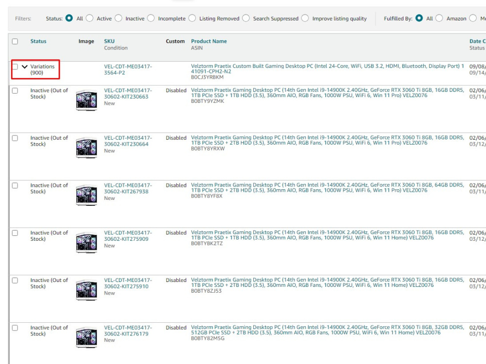Click ASIN text B0BTY8ZJ53

206,291
